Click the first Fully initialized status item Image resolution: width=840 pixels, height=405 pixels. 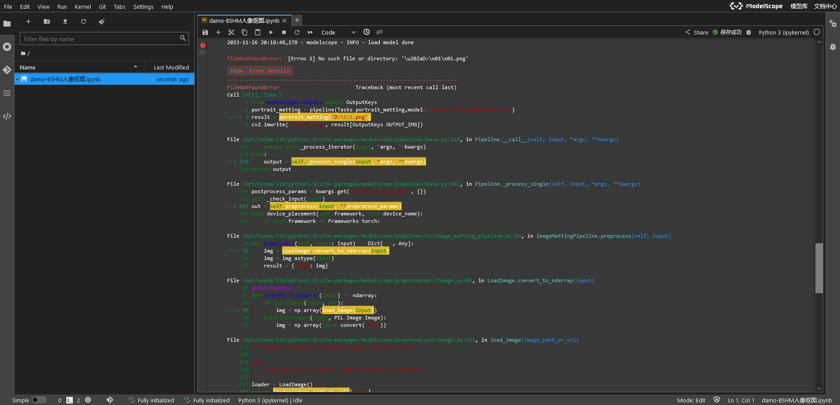point(151,400)
